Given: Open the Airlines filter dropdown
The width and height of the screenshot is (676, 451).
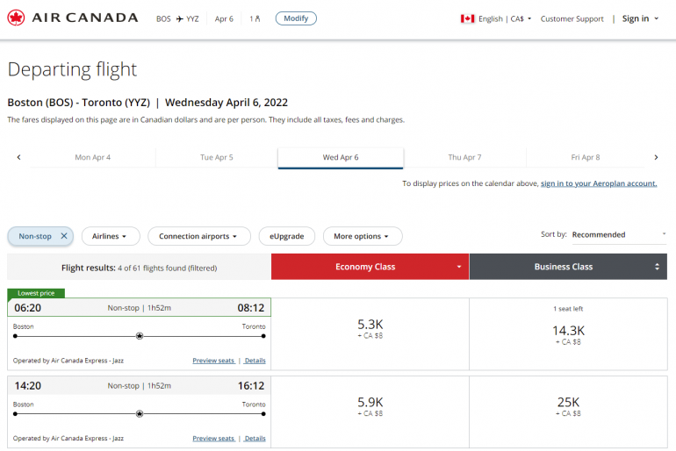Looking at the screenshot, I should (110, 236).
